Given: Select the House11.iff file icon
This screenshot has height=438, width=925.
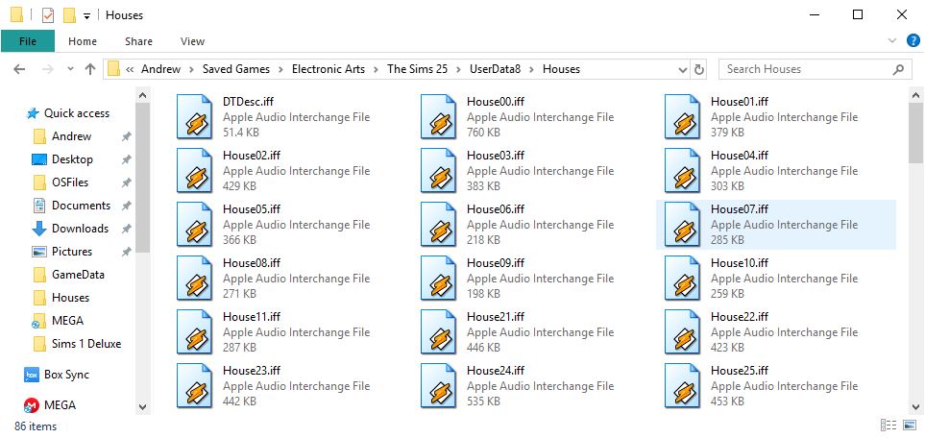Looking at the screenshot, I should pyautogui.click(x=195, y=331).
